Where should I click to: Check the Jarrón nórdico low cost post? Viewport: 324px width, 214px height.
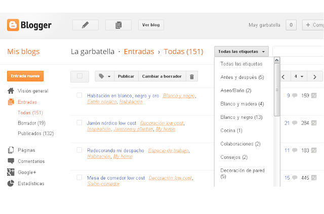coord(79,123)
